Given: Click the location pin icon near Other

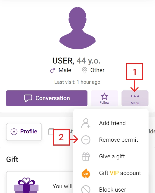Looking at the screenshot, I should pos(84,70).
